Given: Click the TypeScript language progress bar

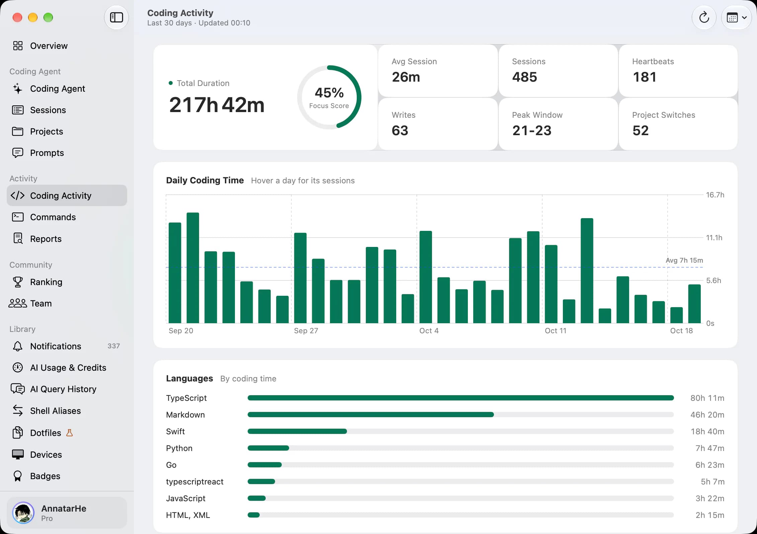Looking at the screenshot, I should tap(460, 398).
